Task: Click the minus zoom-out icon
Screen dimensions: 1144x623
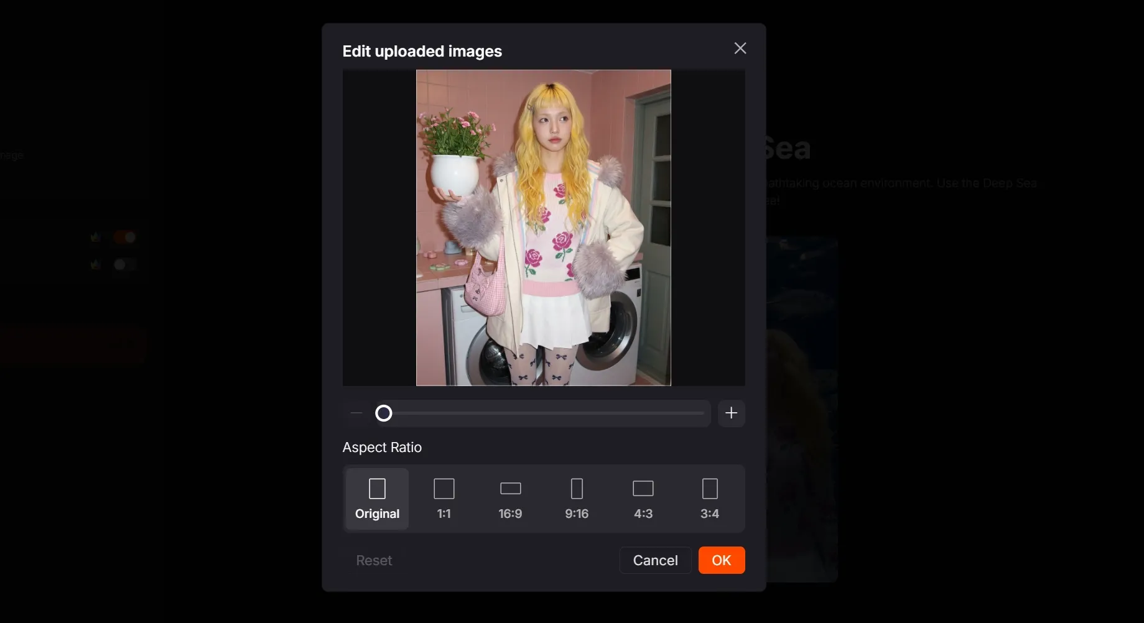Action: pos(356,413)
